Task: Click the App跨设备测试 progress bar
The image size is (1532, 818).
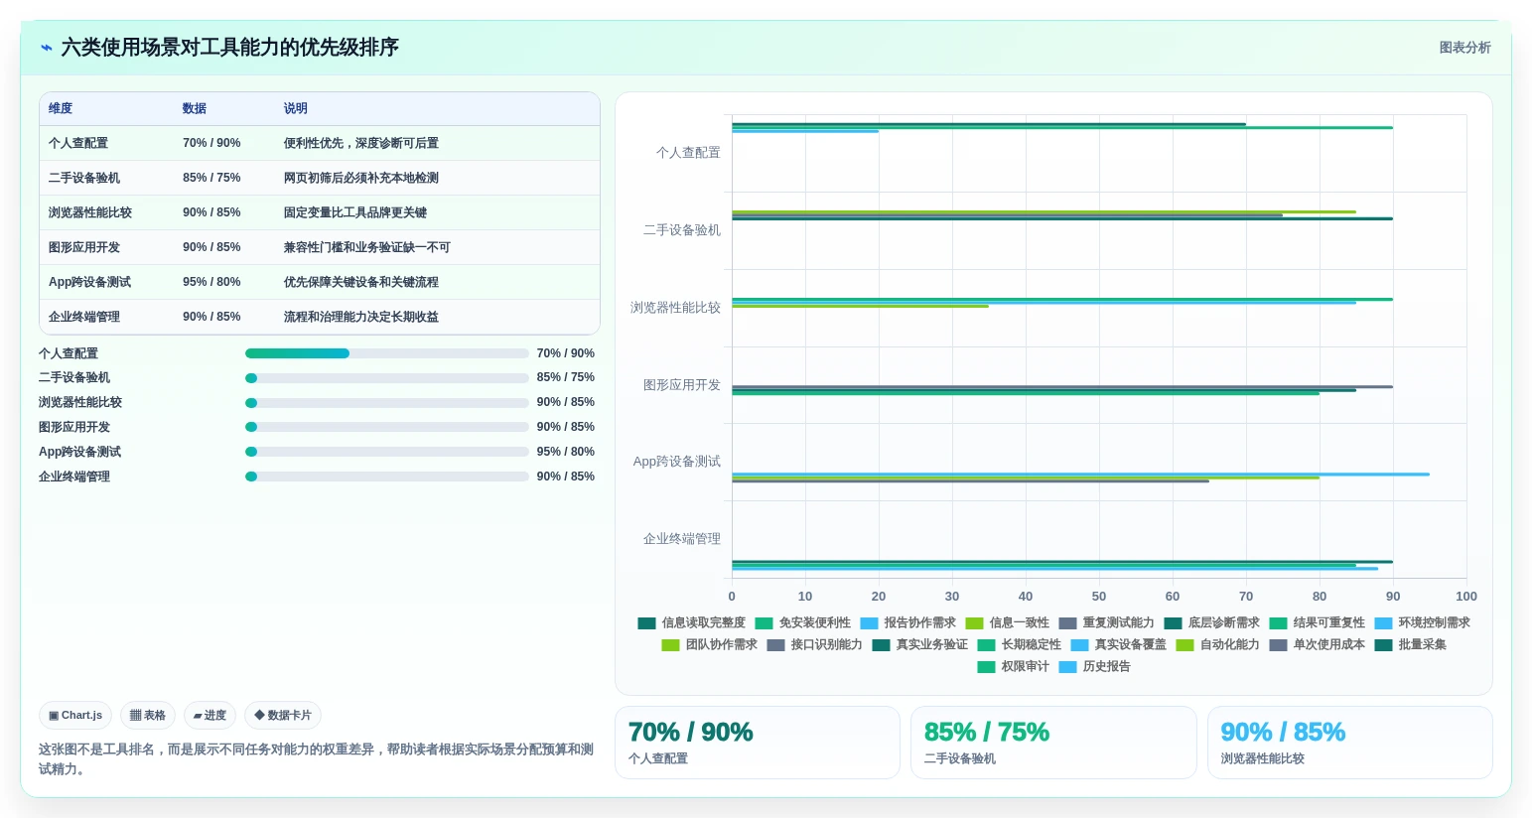Action: [386, 452]
